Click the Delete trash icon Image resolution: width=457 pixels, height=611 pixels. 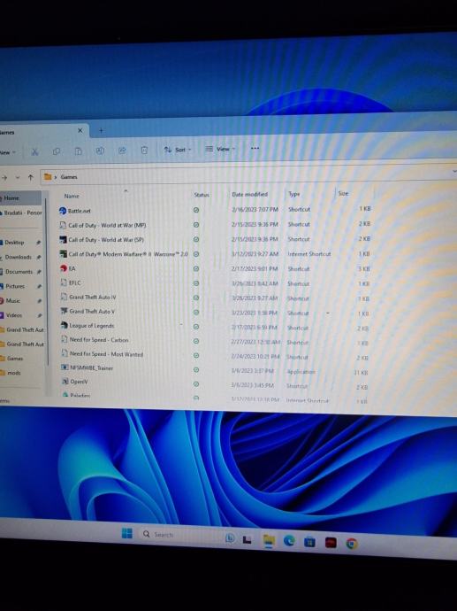click(x=144, y=150)
